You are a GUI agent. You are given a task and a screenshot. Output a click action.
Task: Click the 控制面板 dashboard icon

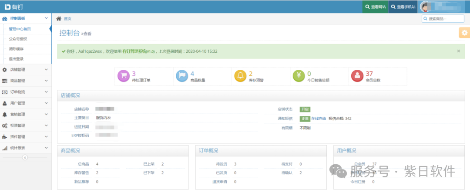click(4, 19)
